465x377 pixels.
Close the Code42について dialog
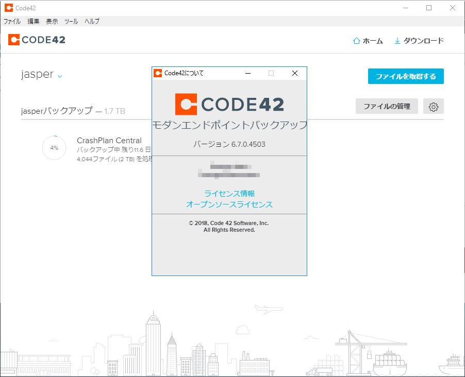coord(294,73)
